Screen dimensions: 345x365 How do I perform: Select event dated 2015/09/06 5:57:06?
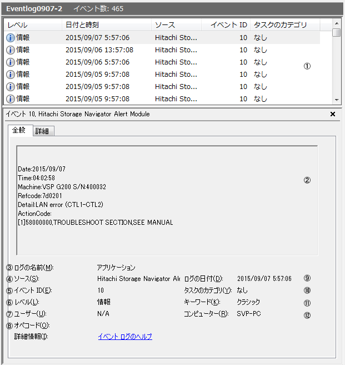tap(162, 62)
